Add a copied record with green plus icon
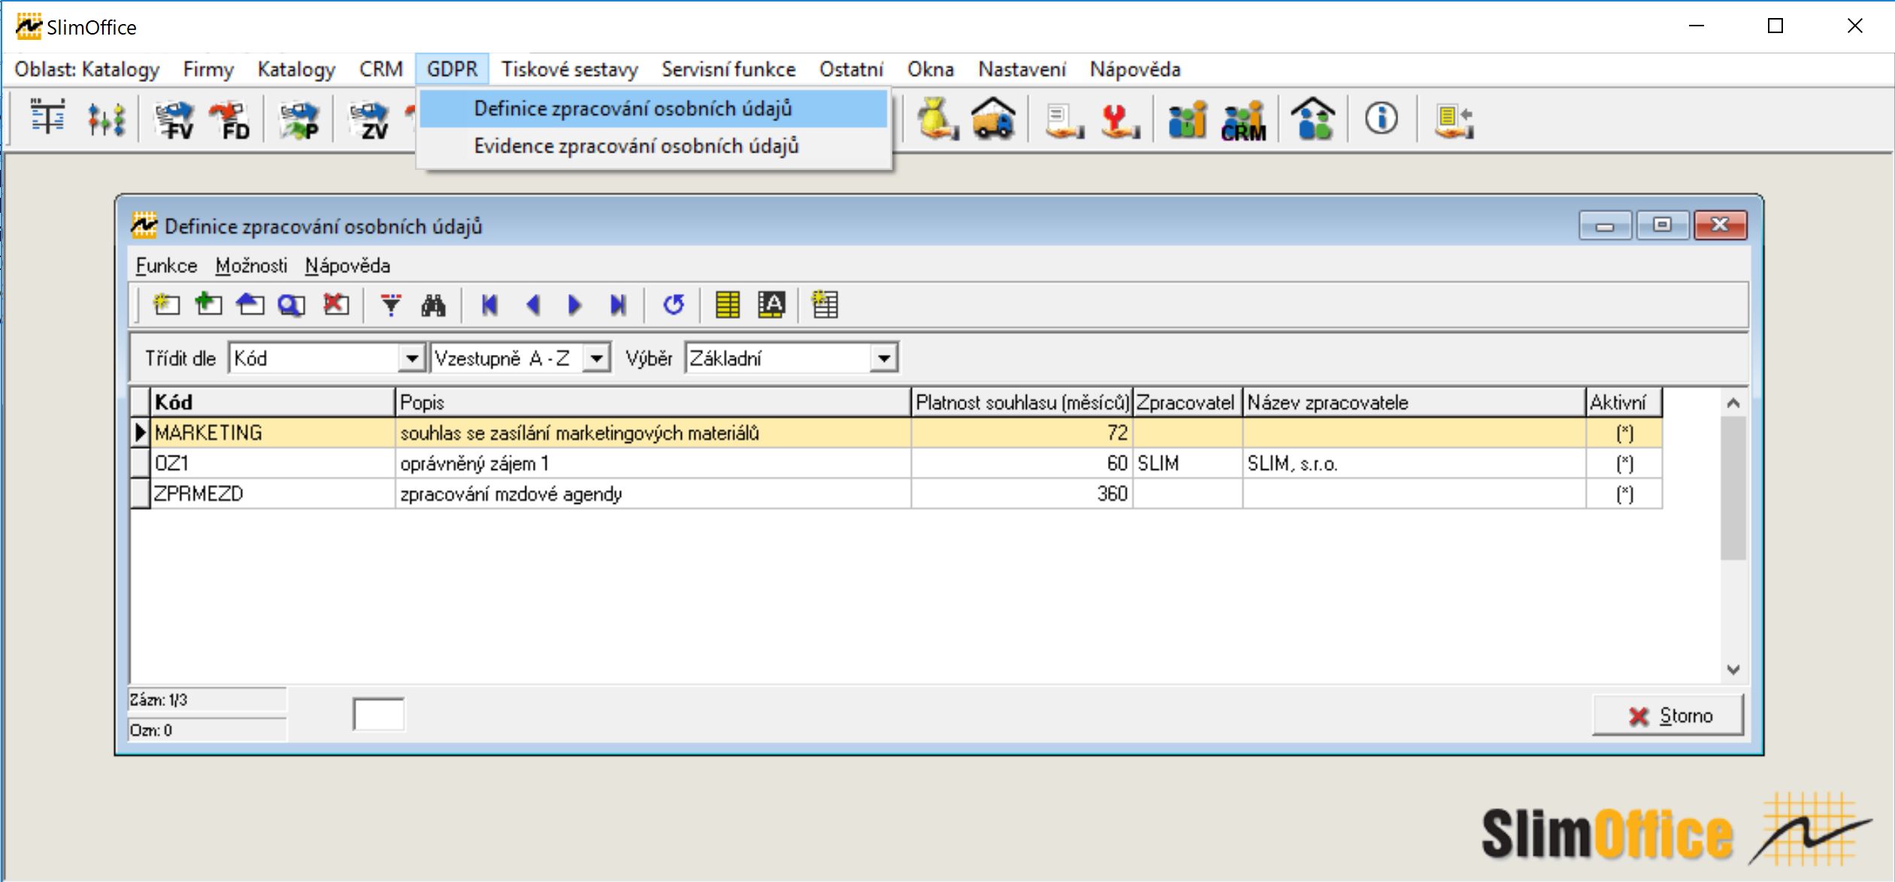Screen dimensions: 1895x882 tap(208, 305)
